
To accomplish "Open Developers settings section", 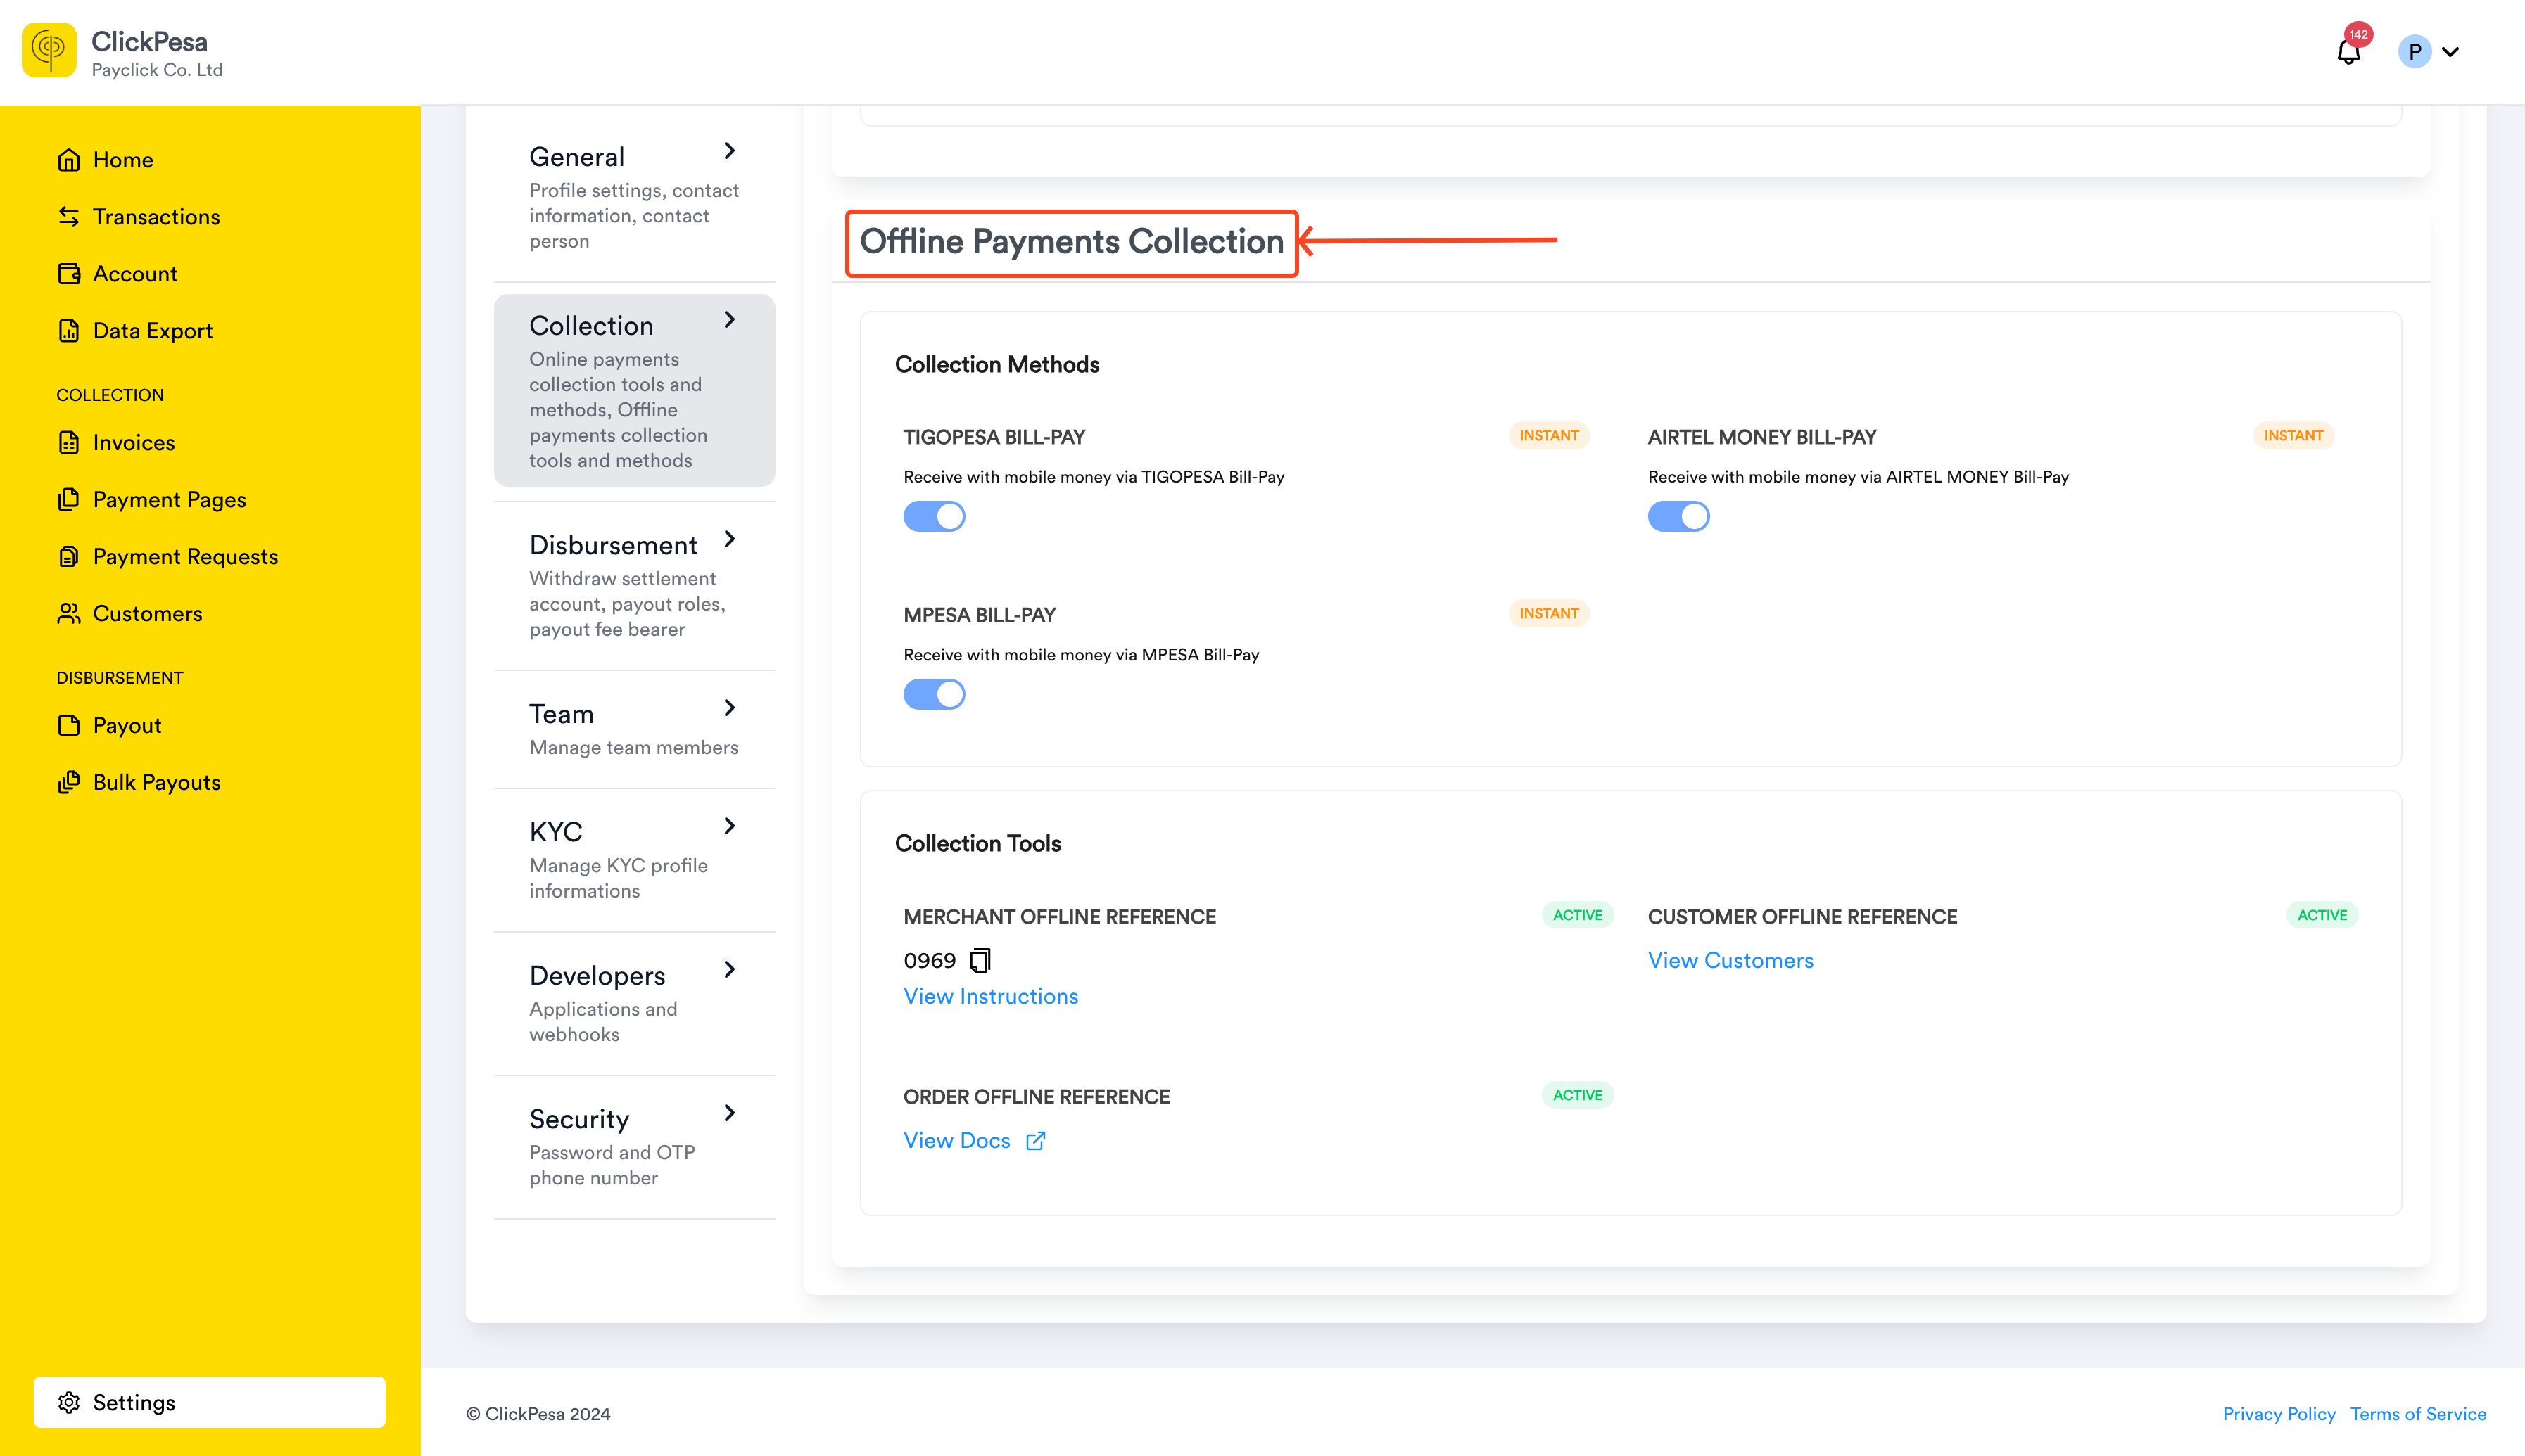I will pos(634,1004).
